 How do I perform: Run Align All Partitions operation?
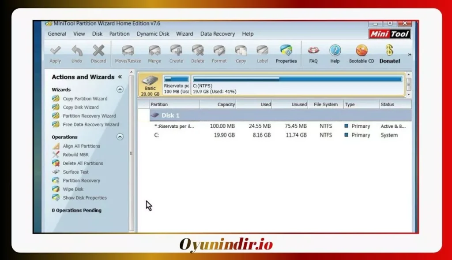tap(81, 146)
